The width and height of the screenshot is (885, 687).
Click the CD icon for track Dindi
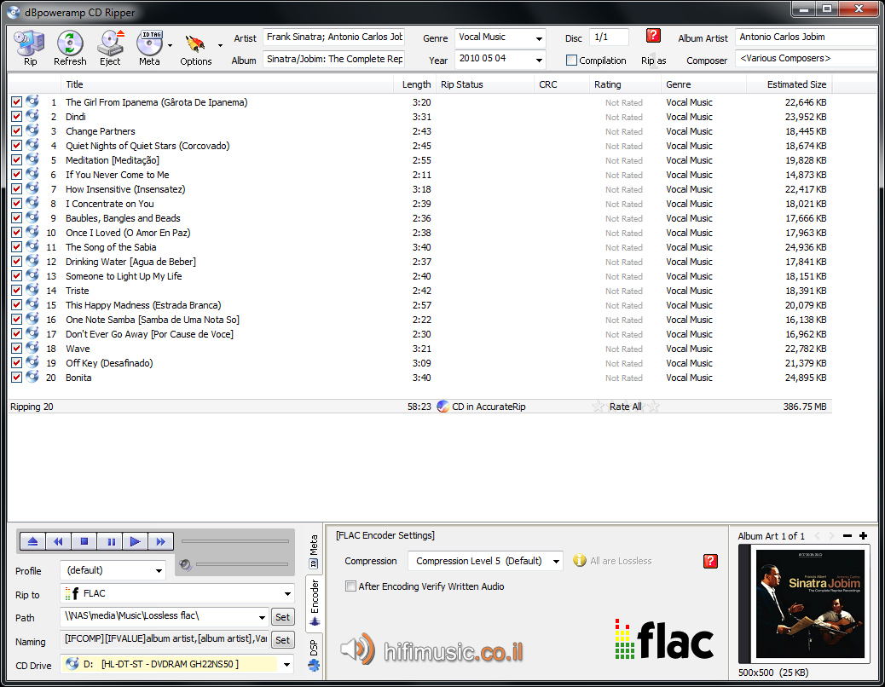pos(32,116)
